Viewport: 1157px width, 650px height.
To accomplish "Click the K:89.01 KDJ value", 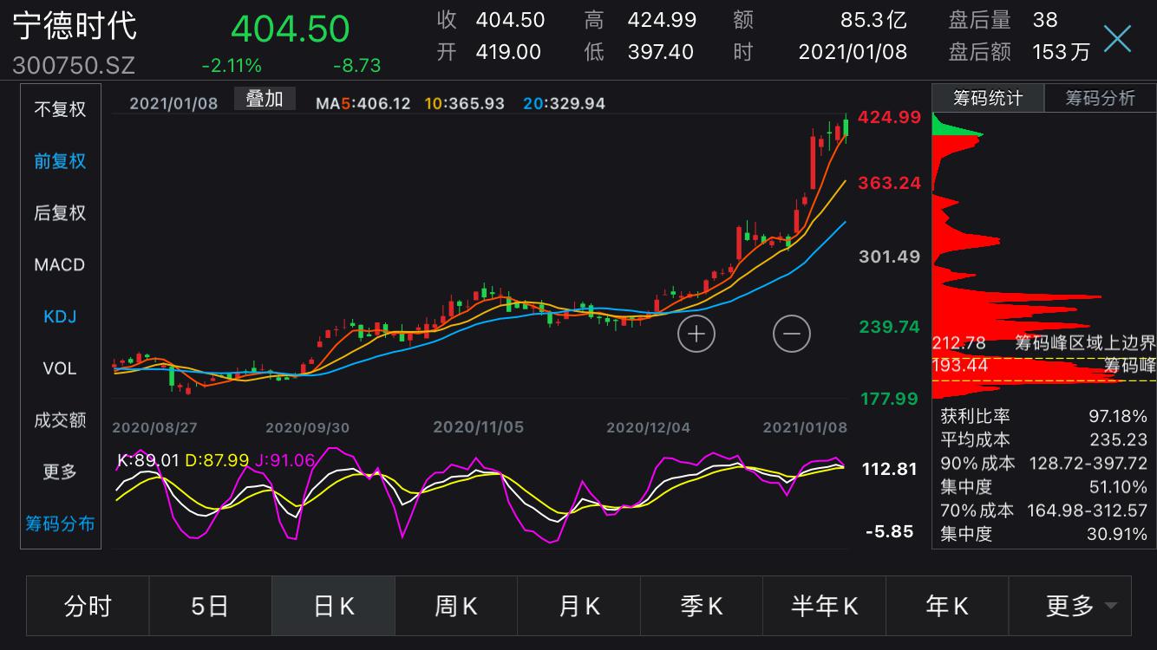I will click(x=148, y=460).
